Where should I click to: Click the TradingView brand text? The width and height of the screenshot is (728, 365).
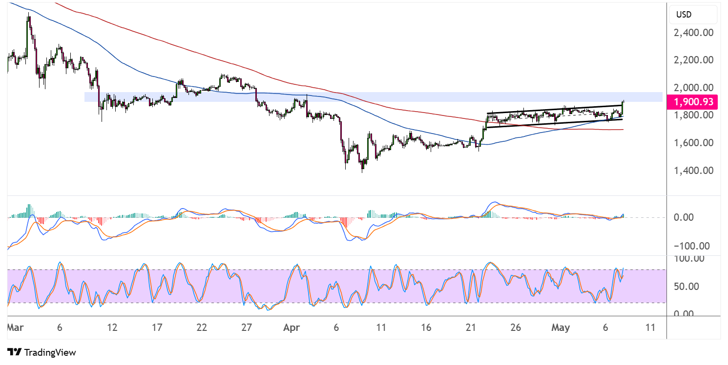(x=50, y=352)
